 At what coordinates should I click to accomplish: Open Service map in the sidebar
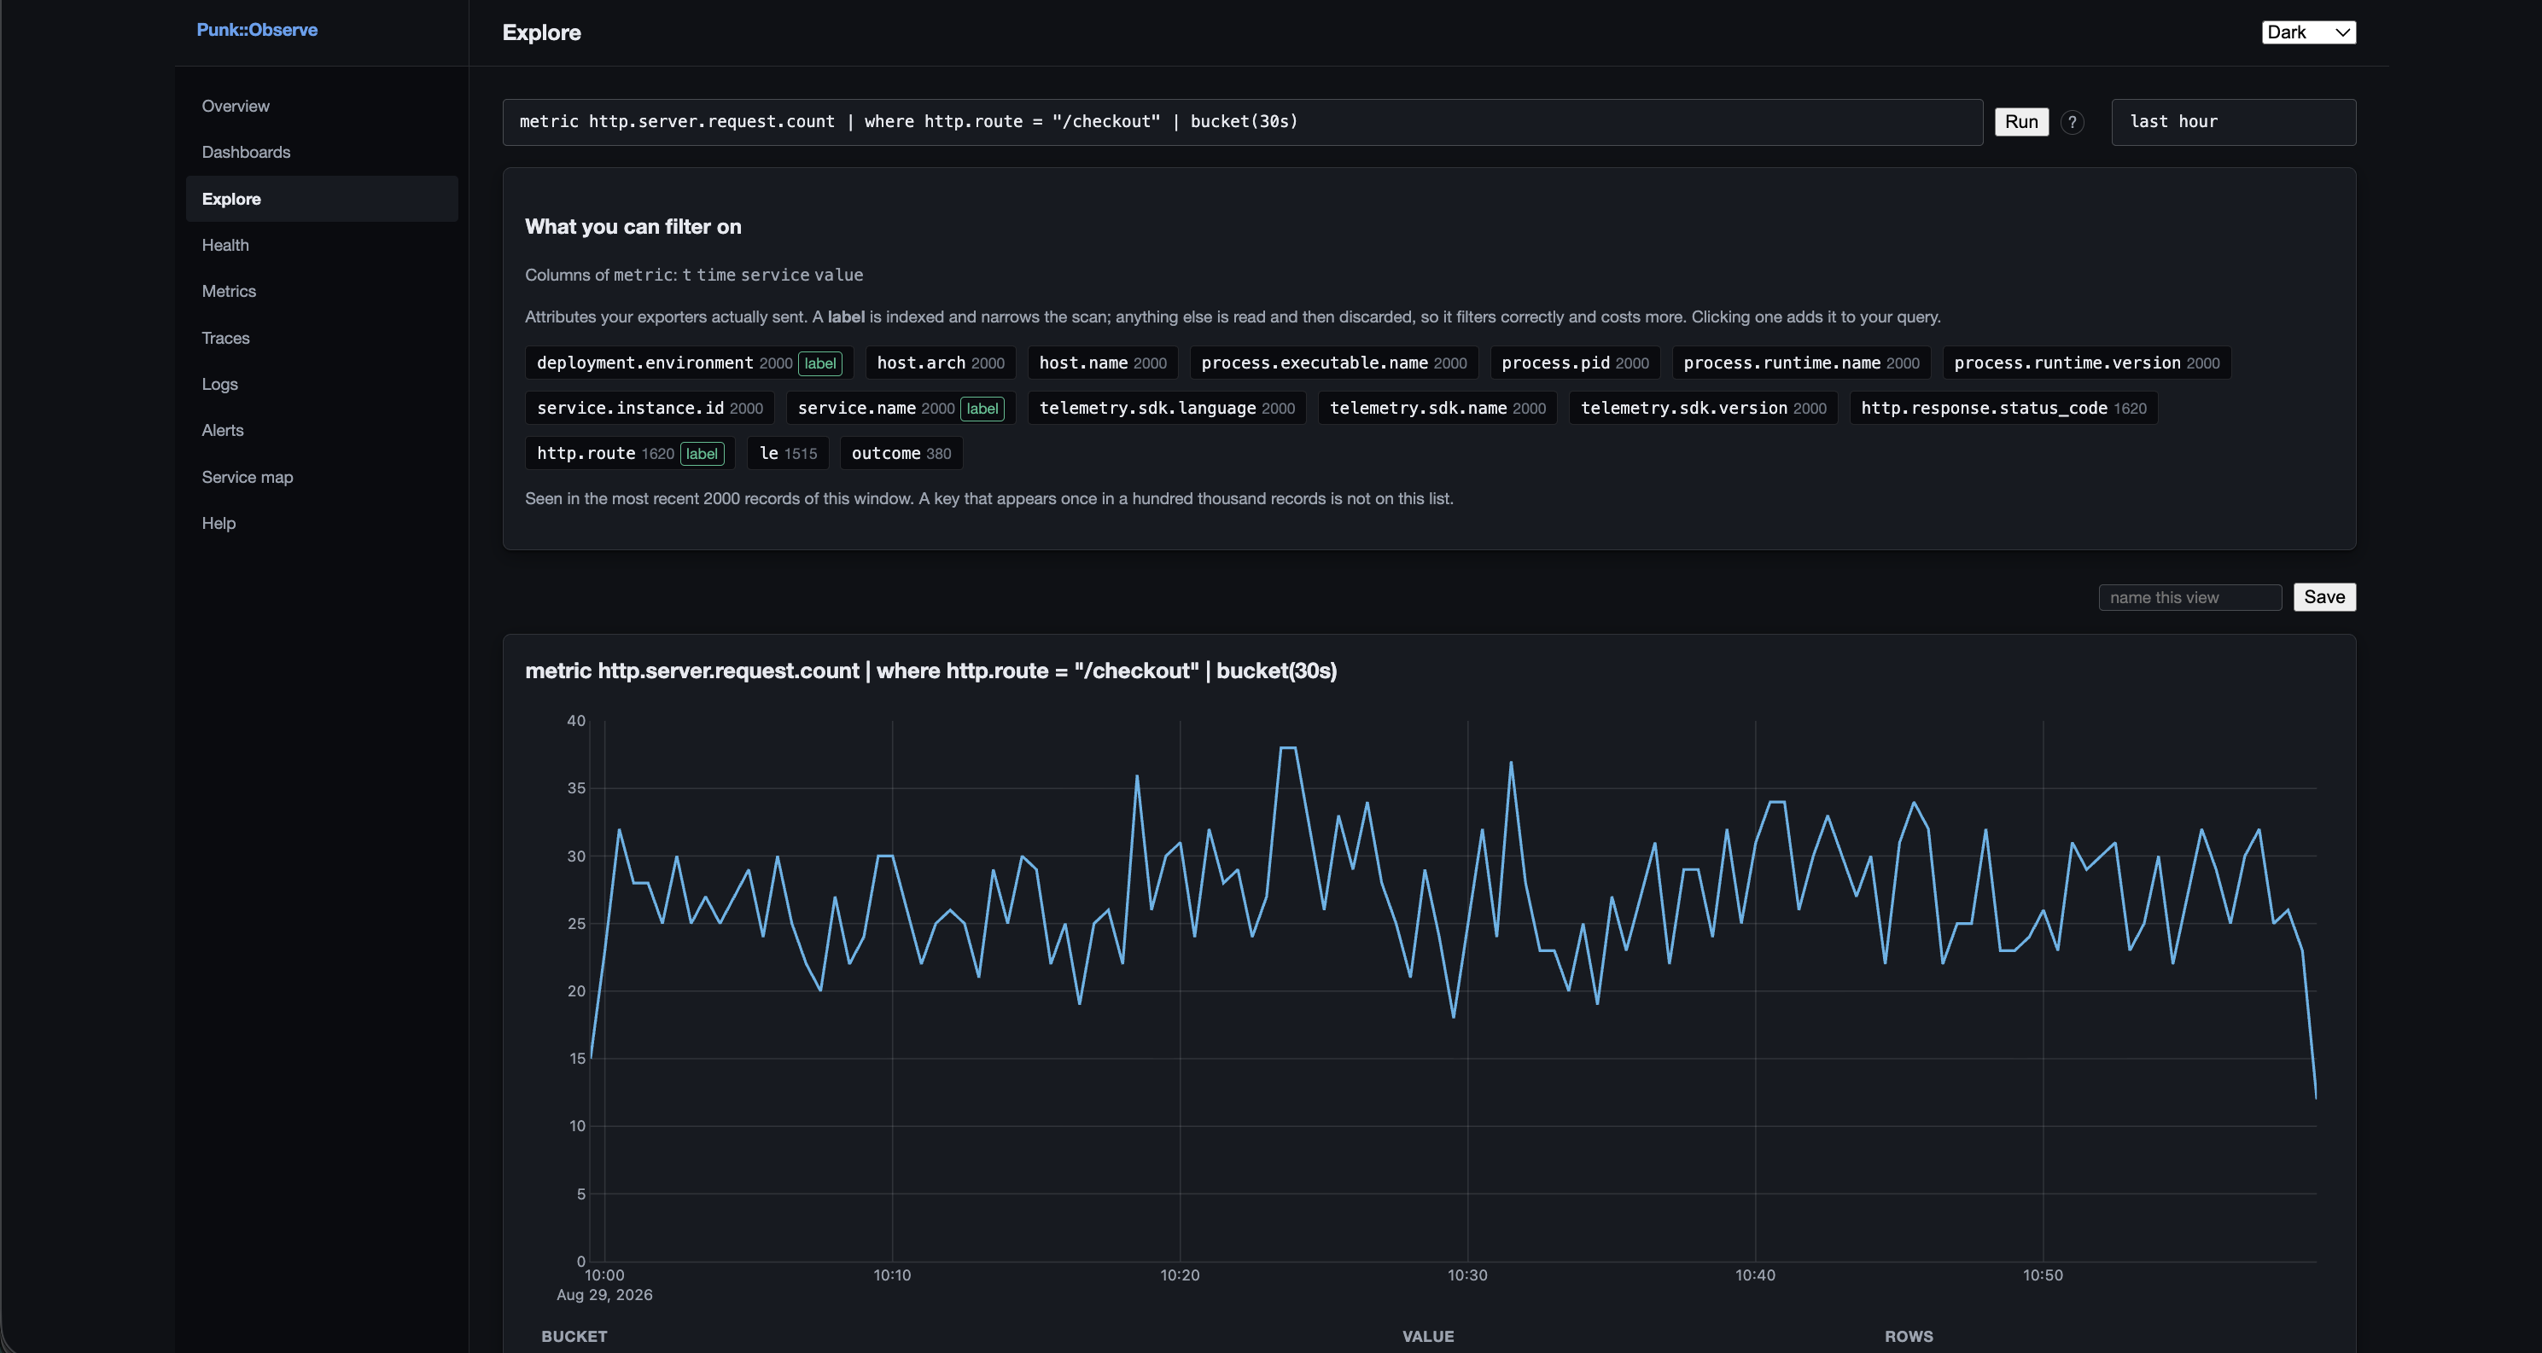(x=322, y=477)
